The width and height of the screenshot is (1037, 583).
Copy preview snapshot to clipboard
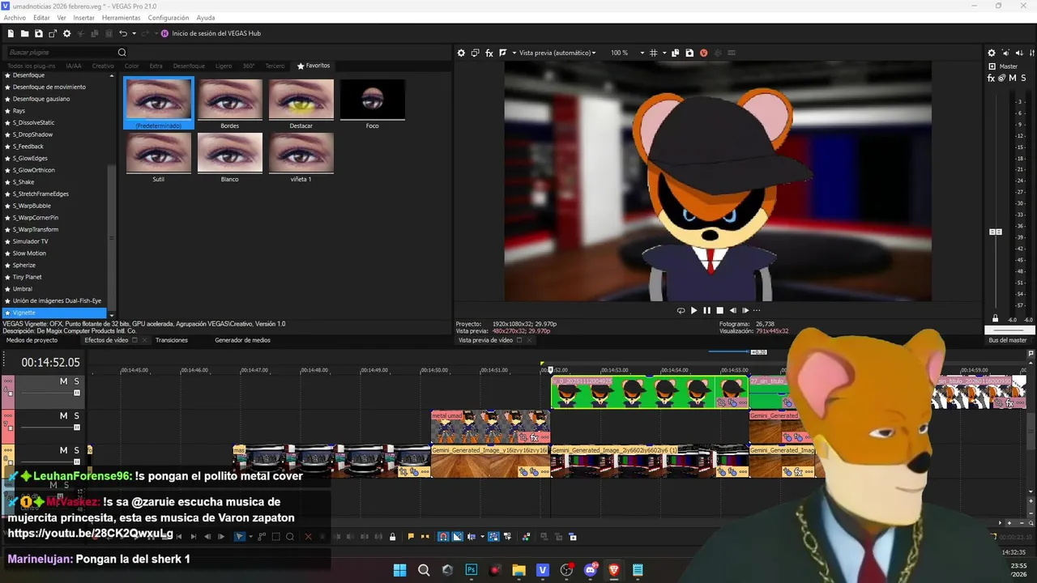point(676,53)
